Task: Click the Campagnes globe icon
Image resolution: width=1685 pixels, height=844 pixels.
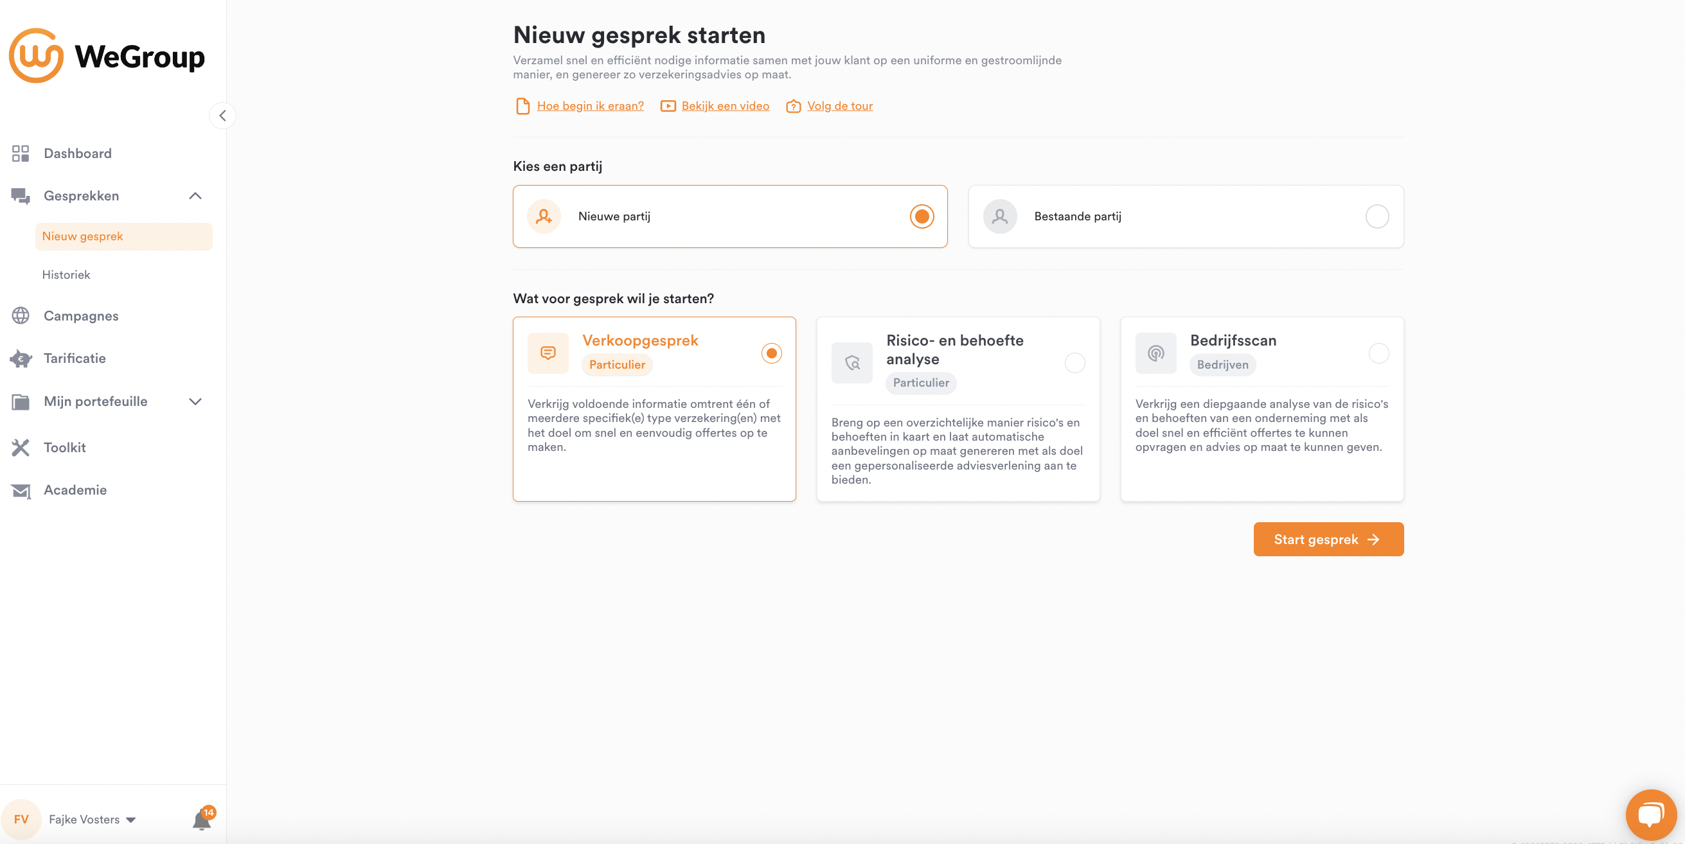Action: (x=21, y=316)
